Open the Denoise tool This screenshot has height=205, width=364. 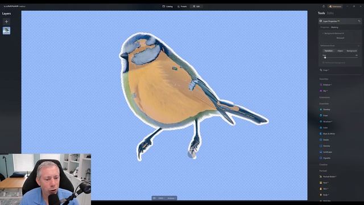pyautogui.click(x=325, y=146)
